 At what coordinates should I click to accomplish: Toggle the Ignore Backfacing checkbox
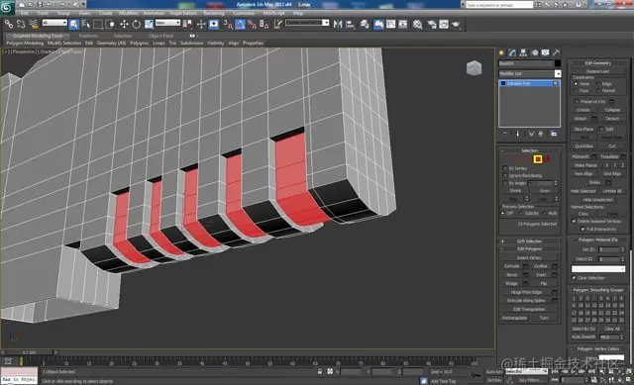point(505,176)
